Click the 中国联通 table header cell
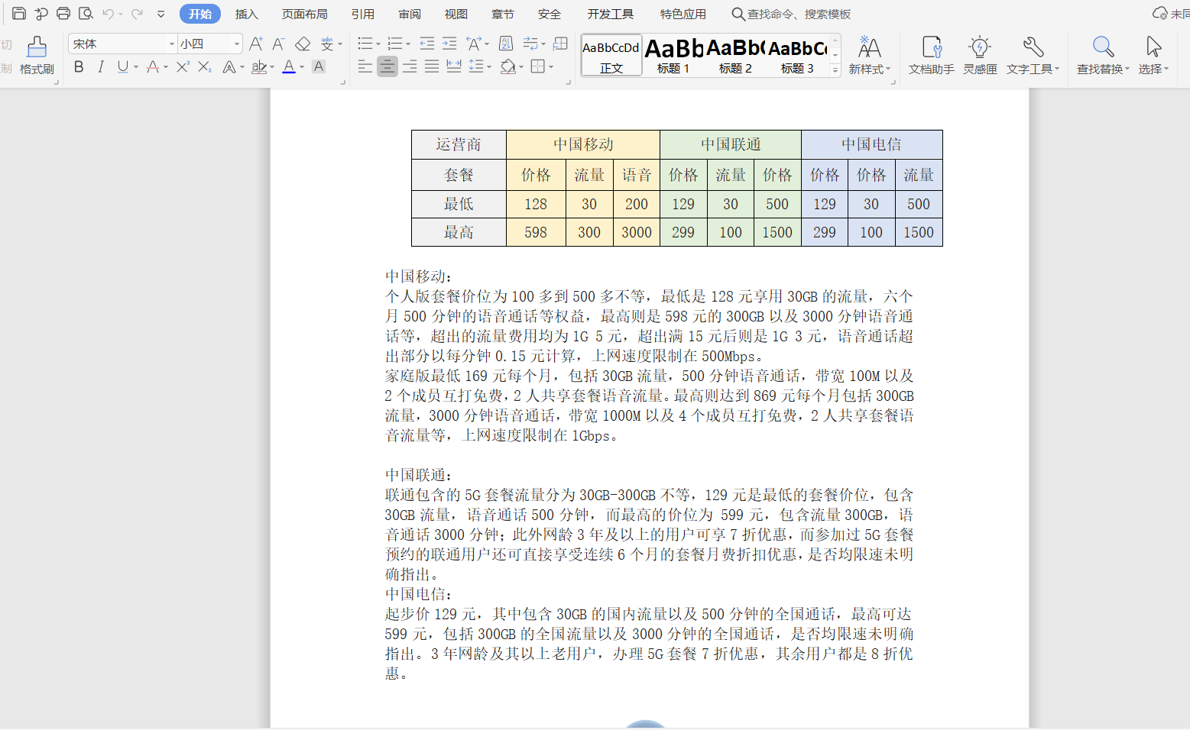The height and width of the screenshot is (730, 1190). coord(731,144)
